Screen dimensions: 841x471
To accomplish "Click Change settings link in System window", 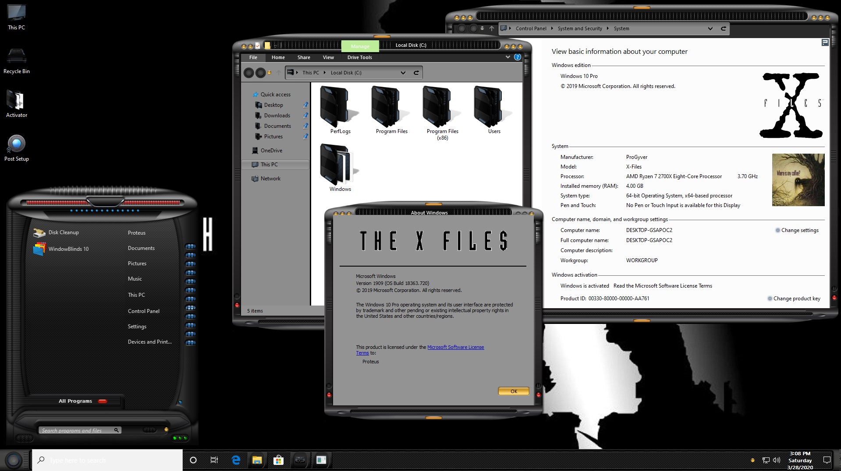I will 800,230.
